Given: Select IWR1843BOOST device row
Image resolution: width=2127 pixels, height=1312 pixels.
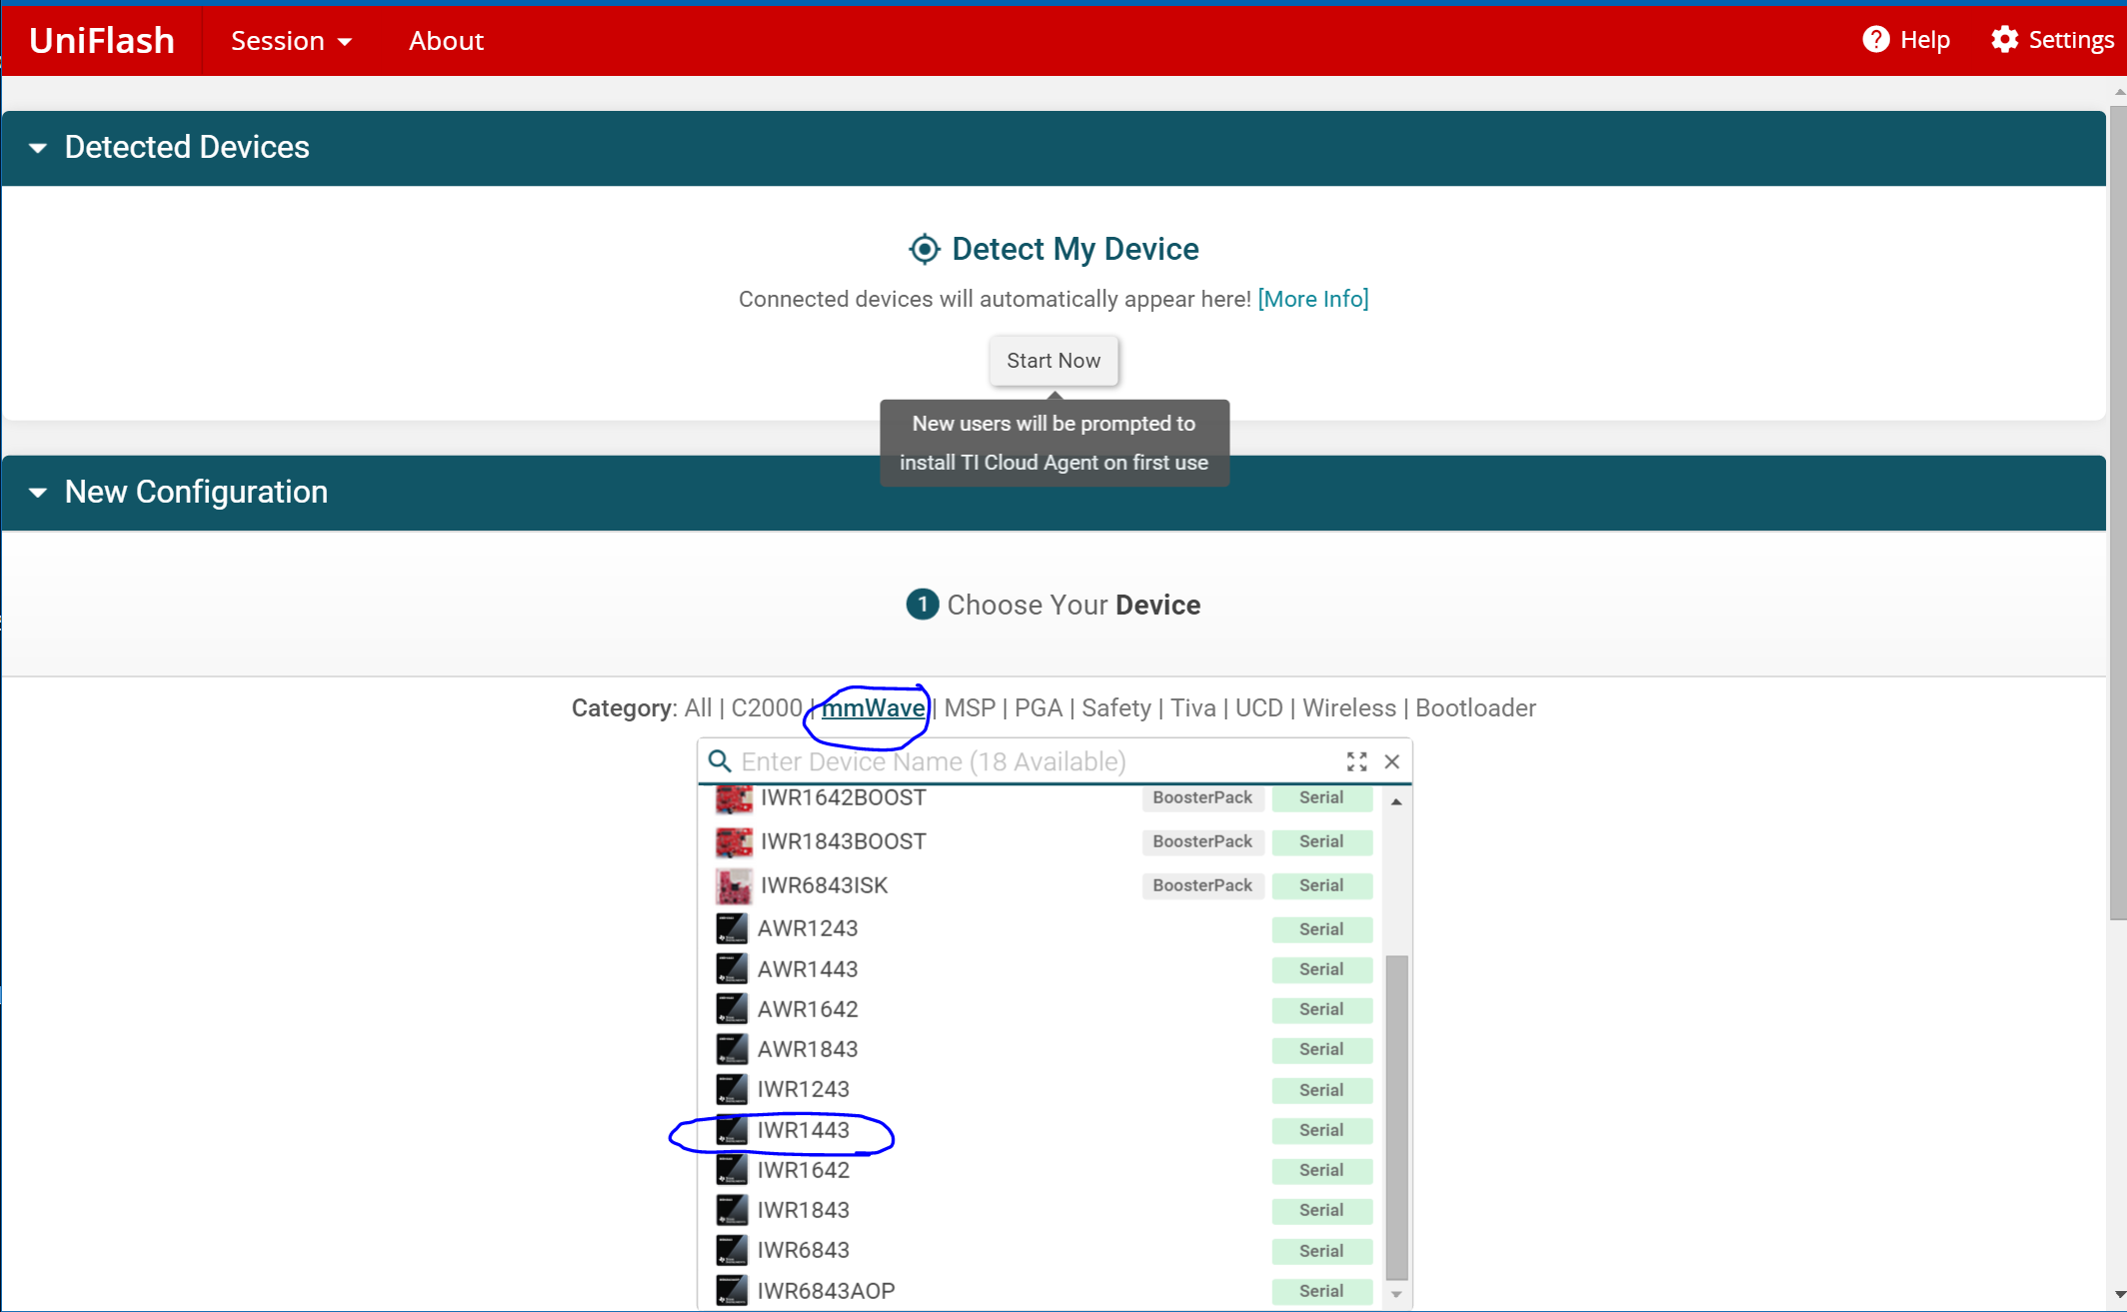Looking at the screenshot, I should (x=1044, y=842).
